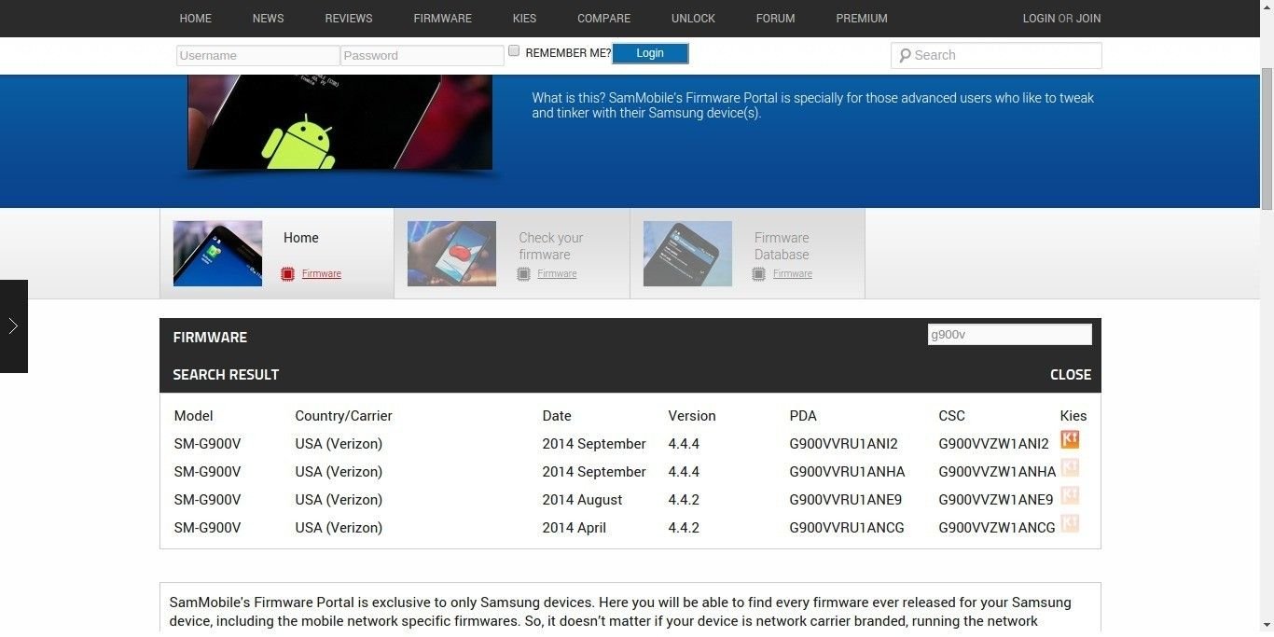1274x637 pixels.
Task: Click Firmware link under Home tab
Action: pos(322,274)
